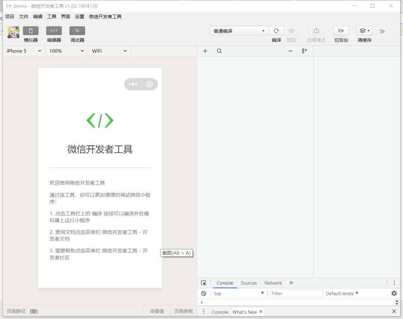Screen dimensions: 403x319
Task: Open devtools customize vertical dots menu
Action: coord(394,283)
